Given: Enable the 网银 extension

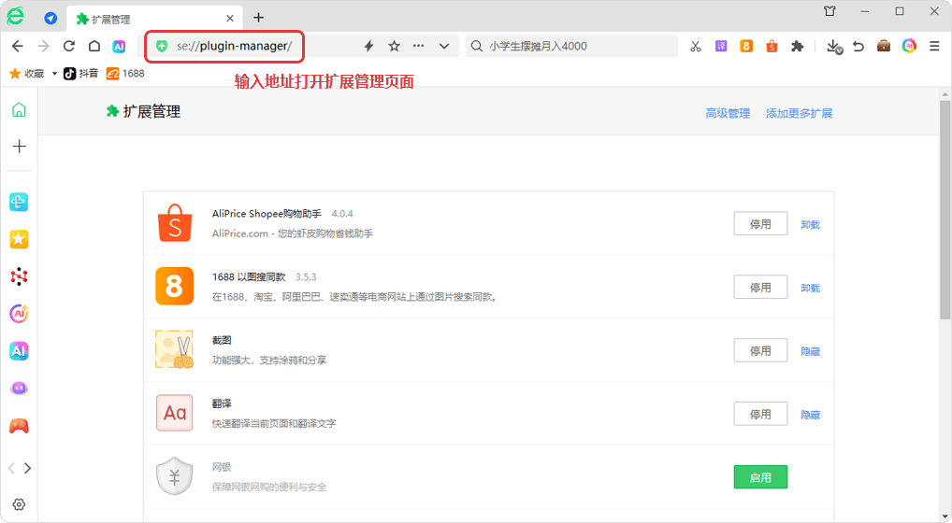Looking at the screenshot, I should (760, 477).
